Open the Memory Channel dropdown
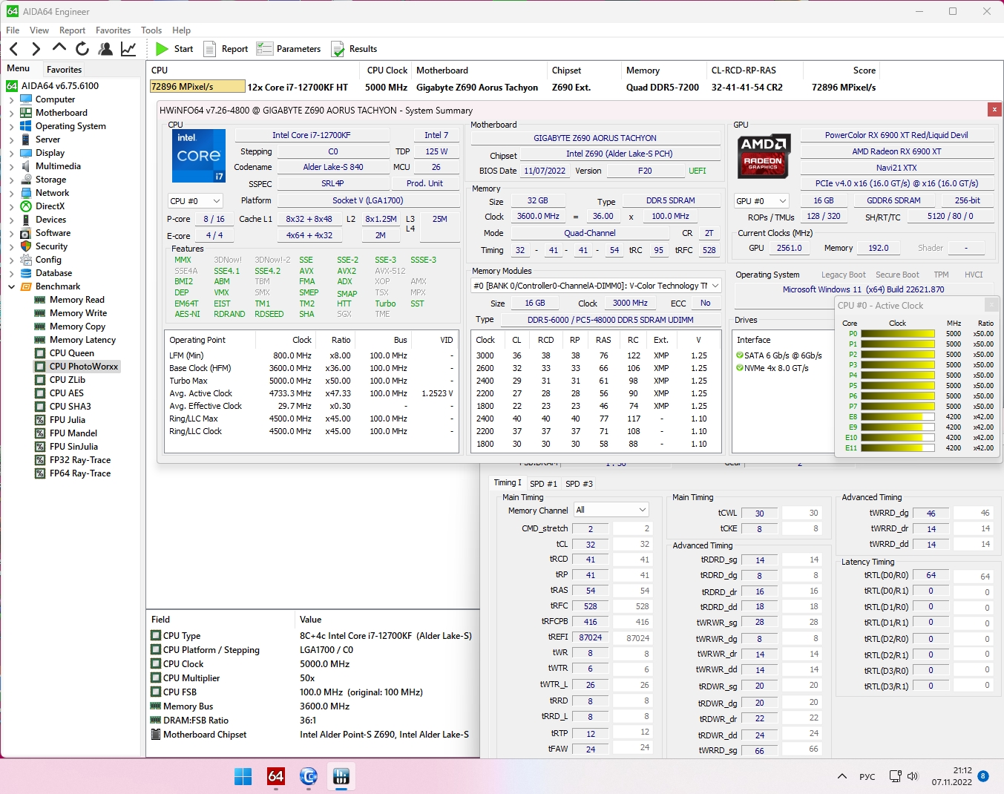Viewport: 1004px width, 794px height. [x=611, y=510]
